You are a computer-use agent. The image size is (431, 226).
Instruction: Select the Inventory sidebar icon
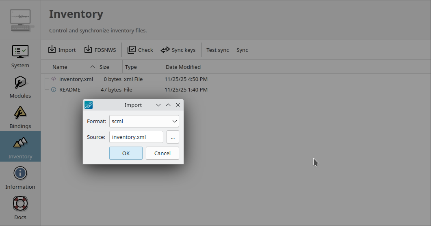click(20, 147)
